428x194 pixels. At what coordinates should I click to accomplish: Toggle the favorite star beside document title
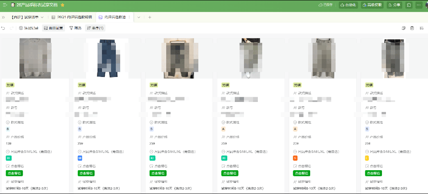click(63, 5)
